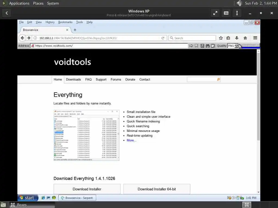Reload the page with the refresh icon
Screen dimensions: 278x208
pos(163,38)
